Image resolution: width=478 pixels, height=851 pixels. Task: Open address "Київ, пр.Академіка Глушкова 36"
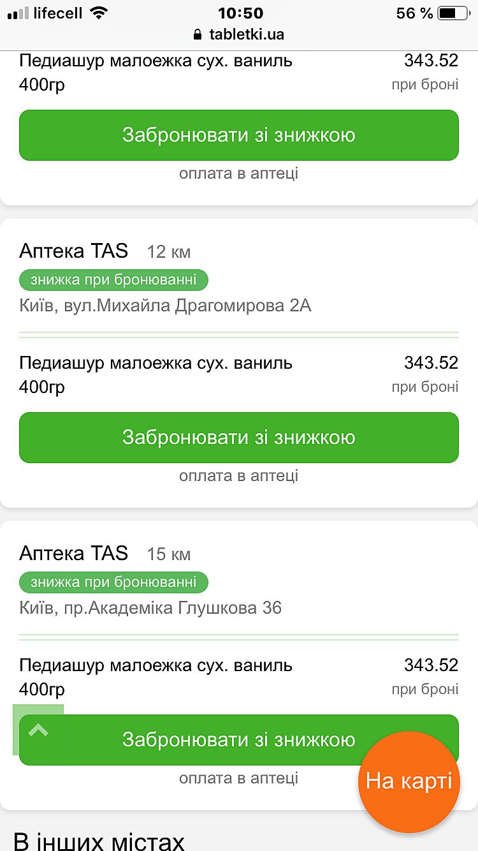150,608
